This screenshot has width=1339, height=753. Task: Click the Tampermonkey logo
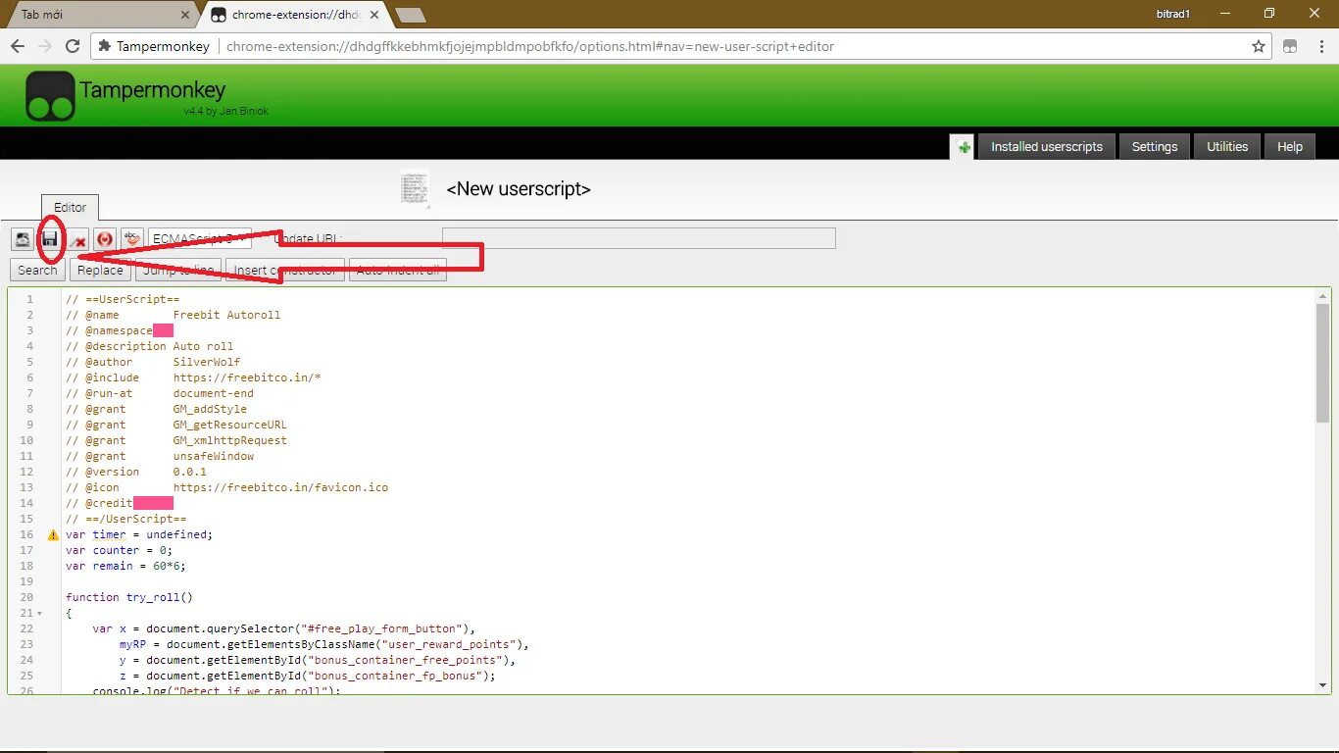pos(50,96)
